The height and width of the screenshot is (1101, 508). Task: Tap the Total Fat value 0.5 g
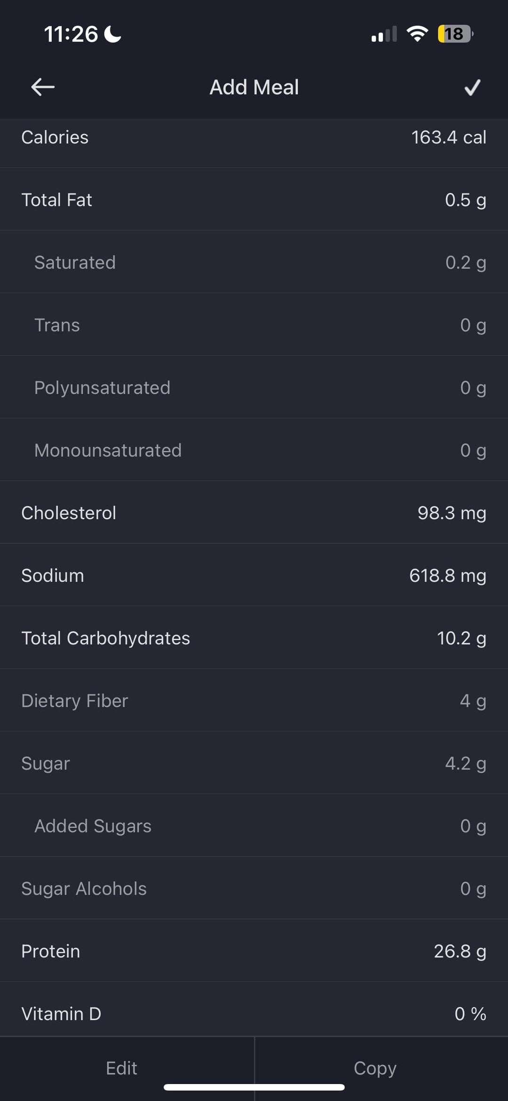click(465, 200)
